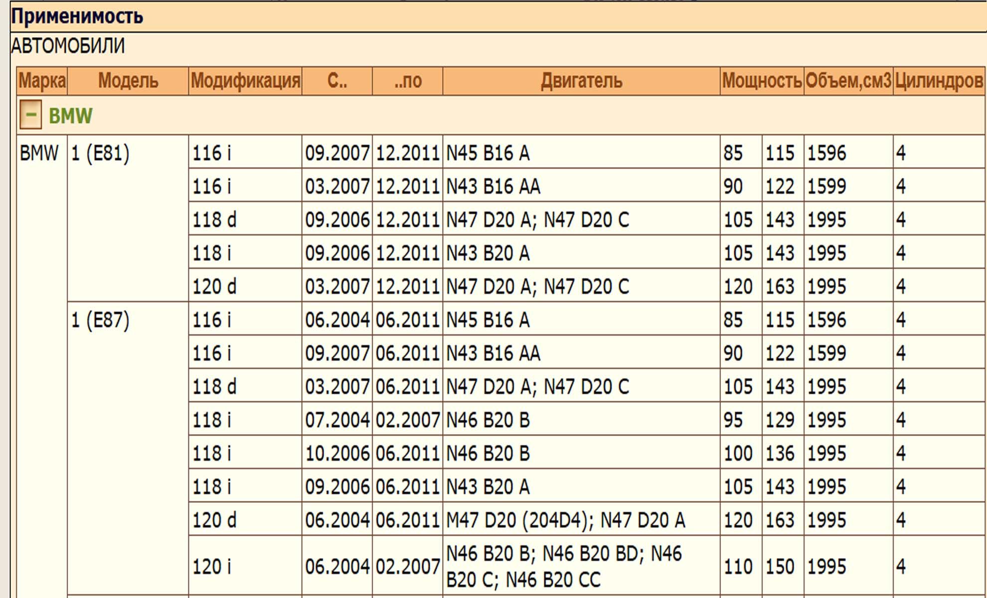This screenshot has width=987, height=598.
Task: Click engine M47 D20 (204D4) cell
Action: tap(565, 520)
